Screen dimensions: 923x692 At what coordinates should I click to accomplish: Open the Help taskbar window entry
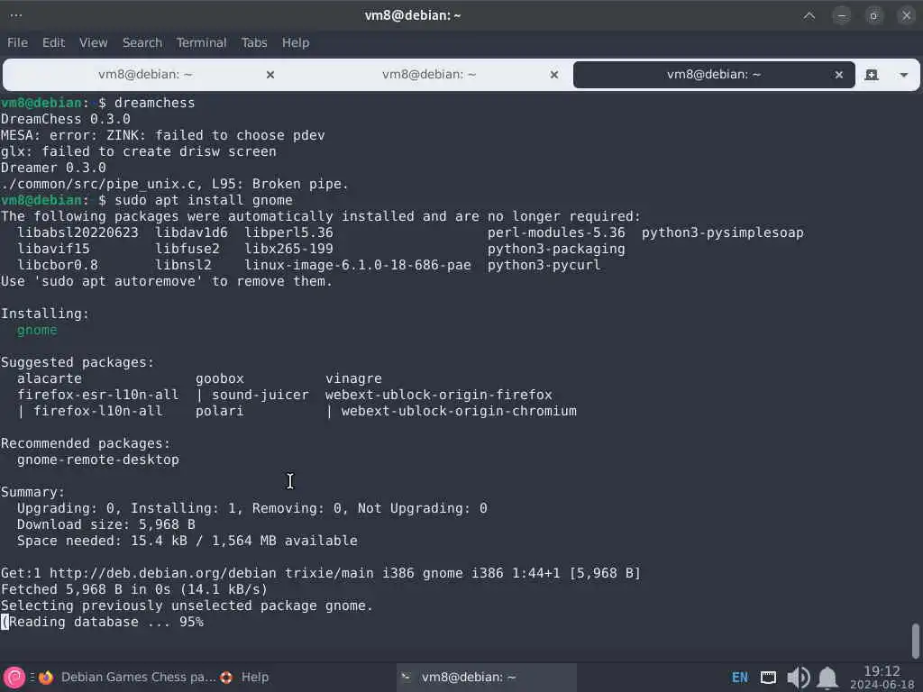pos(254,678)
